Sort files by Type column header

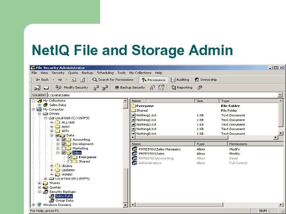coord(249,101)
